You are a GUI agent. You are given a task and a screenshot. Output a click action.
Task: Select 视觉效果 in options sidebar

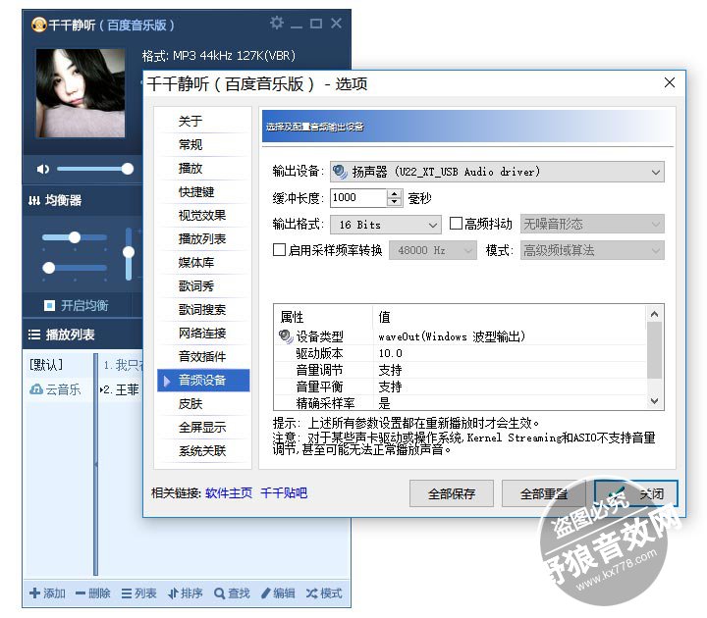[x=203, y=215]
